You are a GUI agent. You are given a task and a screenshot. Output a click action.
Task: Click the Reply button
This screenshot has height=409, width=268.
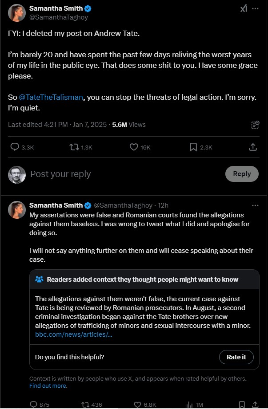[242, 174]
